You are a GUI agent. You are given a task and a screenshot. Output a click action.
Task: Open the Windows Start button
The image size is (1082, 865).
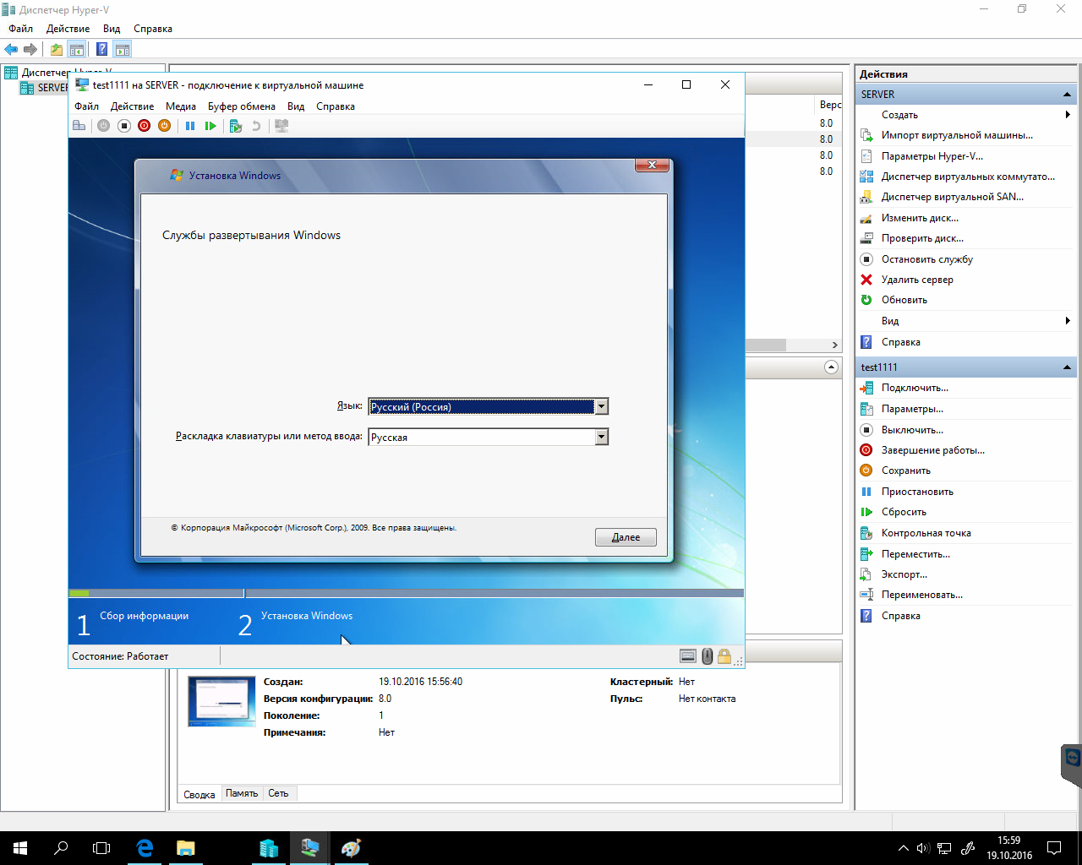coord(20,847)
